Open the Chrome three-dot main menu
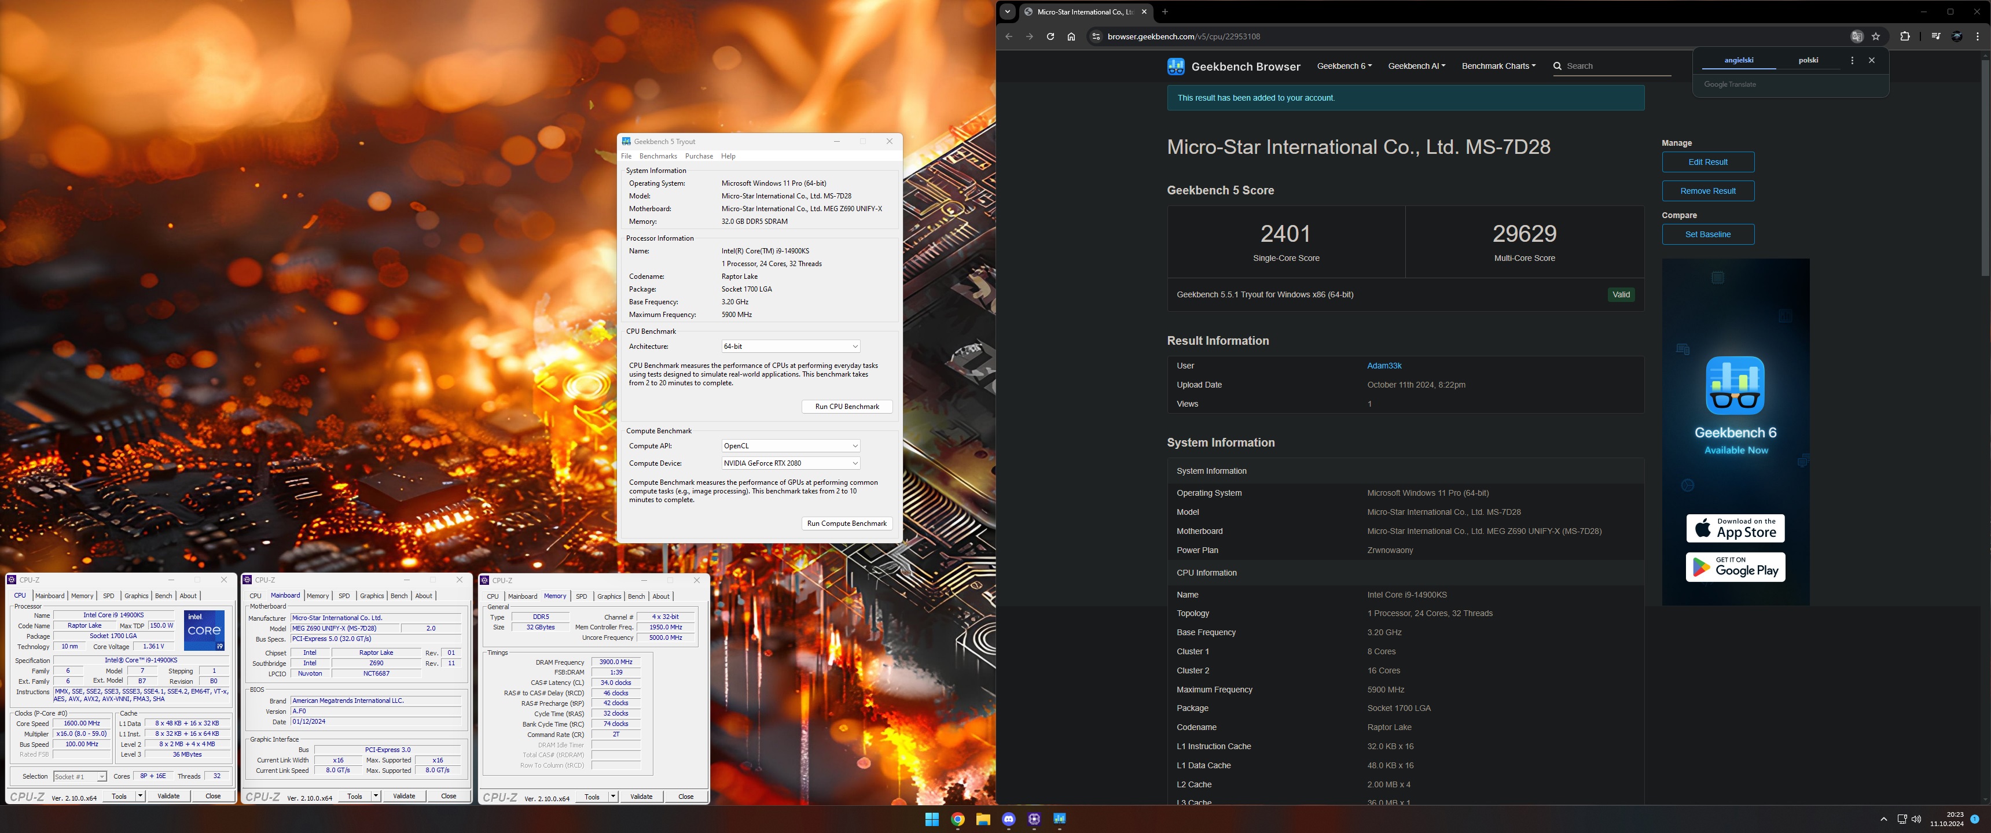The height and width of the screenshot is (833, 1991). pos(1978,36)
